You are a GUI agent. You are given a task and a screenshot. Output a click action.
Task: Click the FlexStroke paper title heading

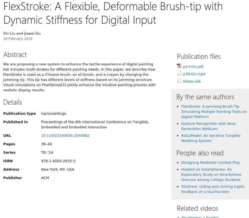[x=113, y=13]
